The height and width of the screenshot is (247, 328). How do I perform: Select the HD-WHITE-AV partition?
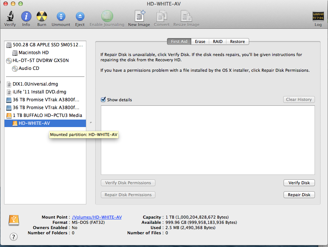pos(45,123)
